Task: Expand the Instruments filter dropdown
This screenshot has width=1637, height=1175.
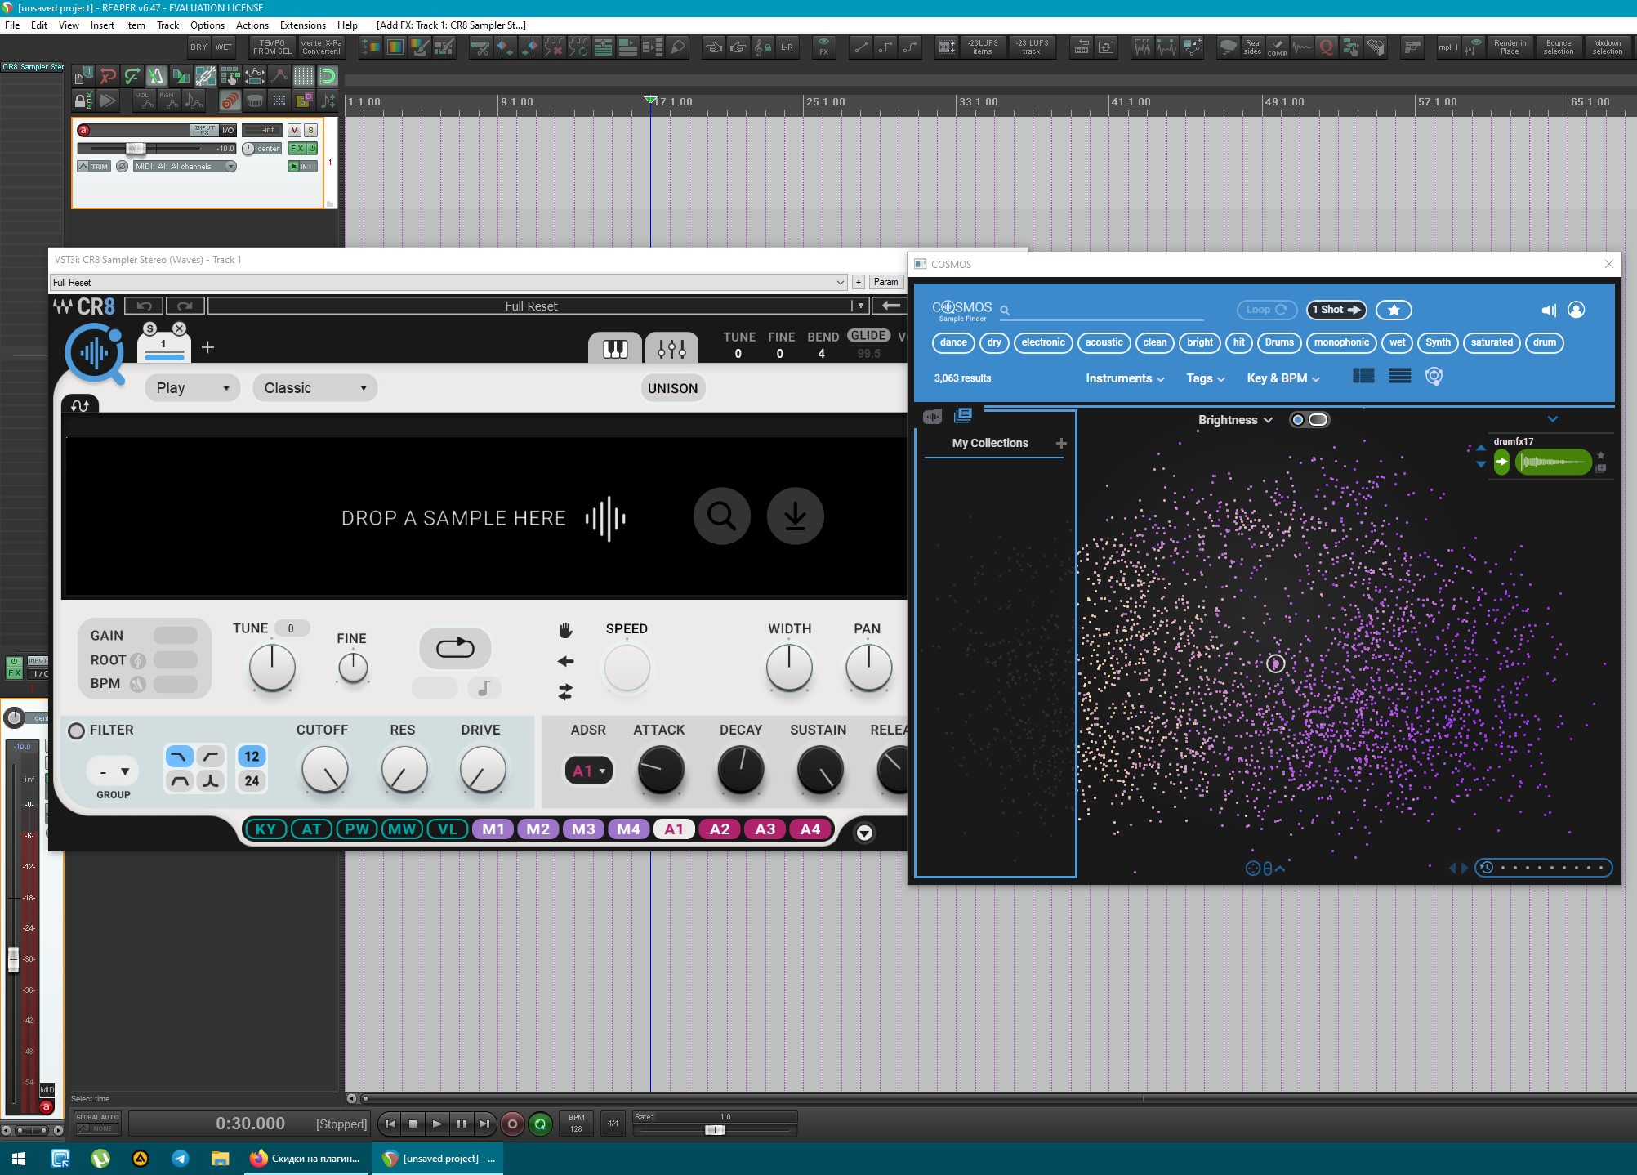Action: pyautogui.click(x=1125, y=378)
